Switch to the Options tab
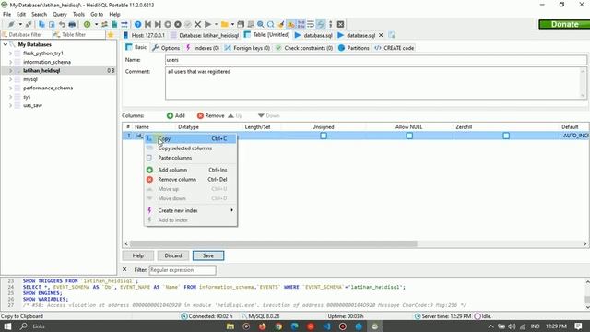590x332 pixels. [166, 48]
